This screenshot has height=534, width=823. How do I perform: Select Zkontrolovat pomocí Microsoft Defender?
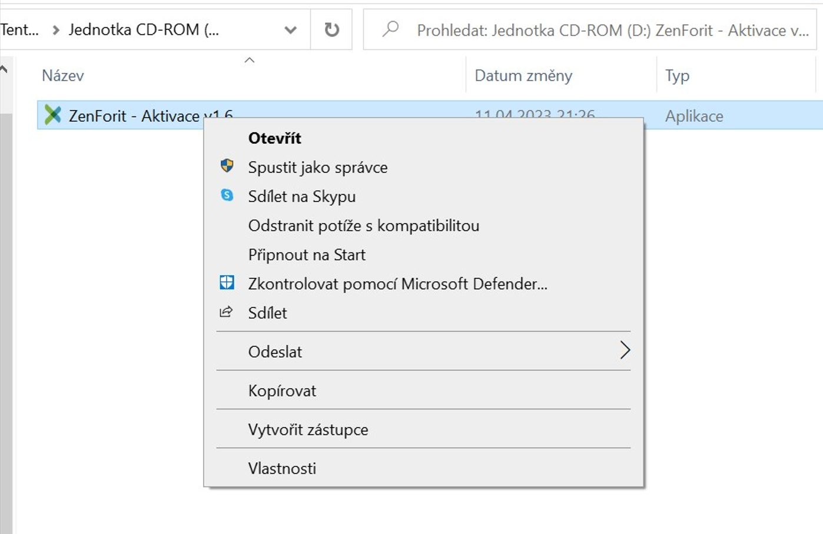(x=424, y=284)
